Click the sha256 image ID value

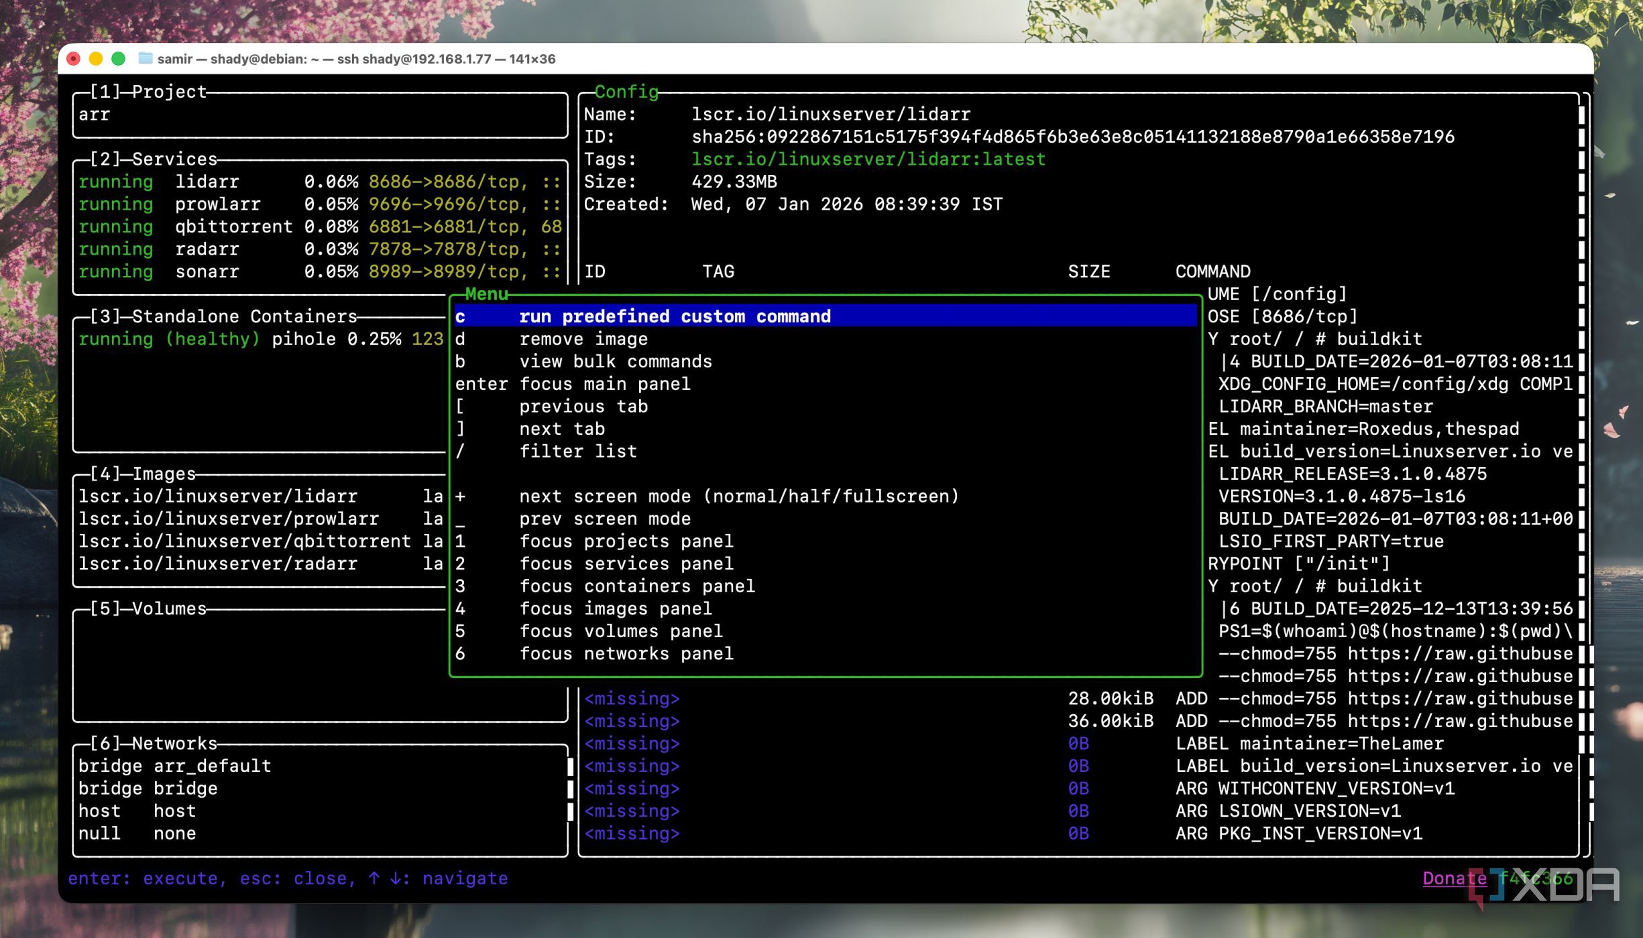(x=1073, y=137)
